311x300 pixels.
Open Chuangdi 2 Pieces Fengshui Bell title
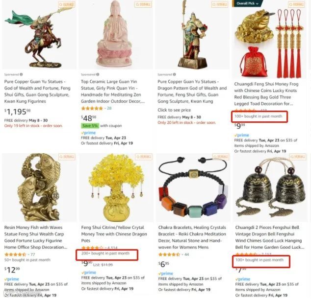[x=269, y=237]
